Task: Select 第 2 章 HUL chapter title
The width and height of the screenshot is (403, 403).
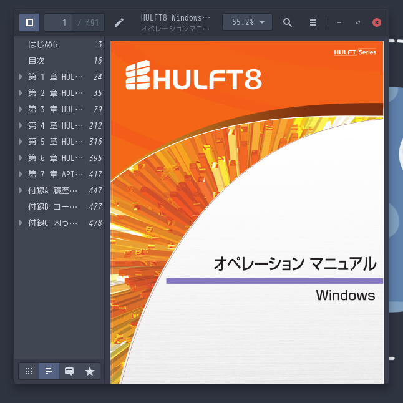Action: (56, 93)
